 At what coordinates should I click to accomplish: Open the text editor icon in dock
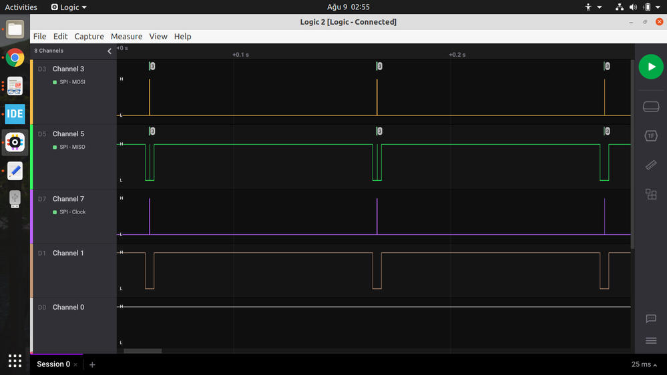(x=15, y=171)
